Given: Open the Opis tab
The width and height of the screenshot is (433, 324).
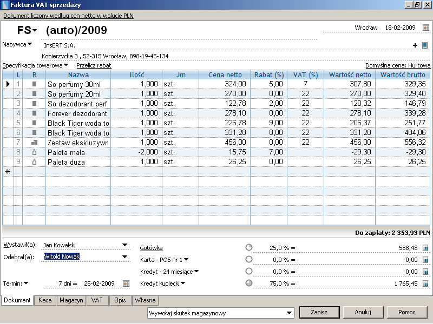Looking at the screenshot, I should [120, 300].
